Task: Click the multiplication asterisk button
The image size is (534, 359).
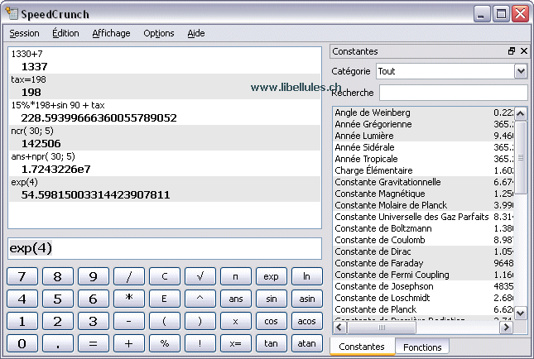Action: click(x=129, y=299)
